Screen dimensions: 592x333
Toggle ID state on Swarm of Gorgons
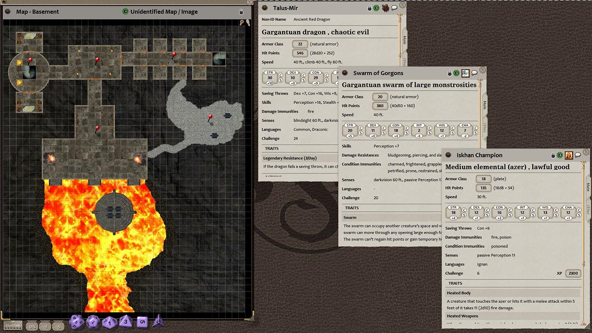[x=456, y=73]
